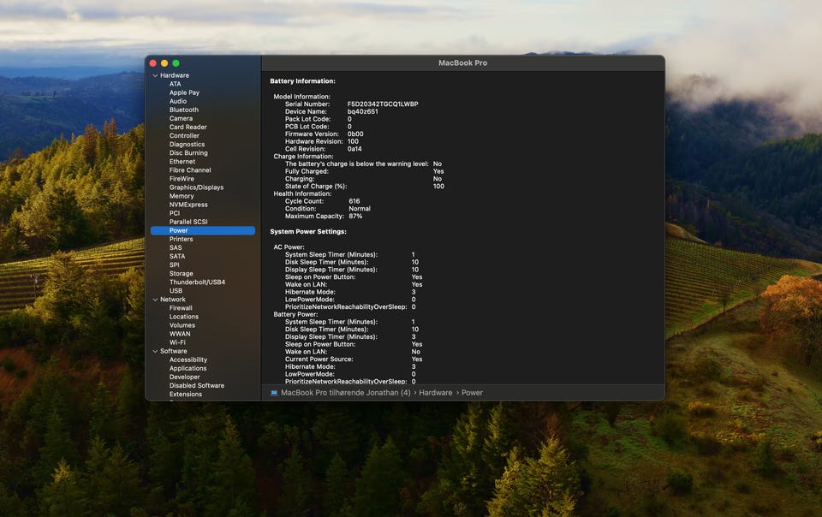Open Diagnostics in the sidebar
This screenshot has width=822, height=517.
click(x=187, y=145)
